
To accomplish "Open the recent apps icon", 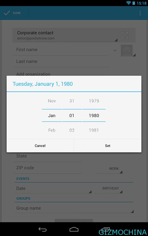I will [x=106, y=229].
